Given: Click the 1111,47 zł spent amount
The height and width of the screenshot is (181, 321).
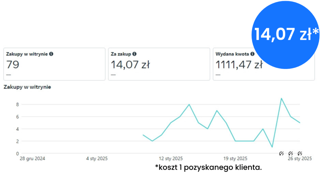Looking at the screenshot, I should 239,65.
